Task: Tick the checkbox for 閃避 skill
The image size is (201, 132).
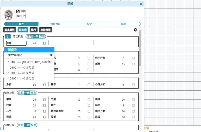Action: point(89,100)
